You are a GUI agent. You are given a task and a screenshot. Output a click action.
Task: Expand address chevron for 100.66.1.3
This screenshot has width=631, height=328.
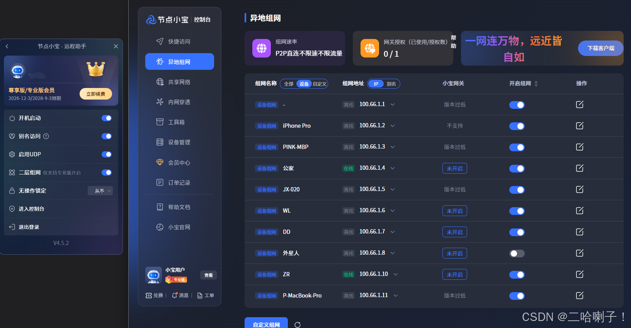pyautogui.click(x=393, y=147)
